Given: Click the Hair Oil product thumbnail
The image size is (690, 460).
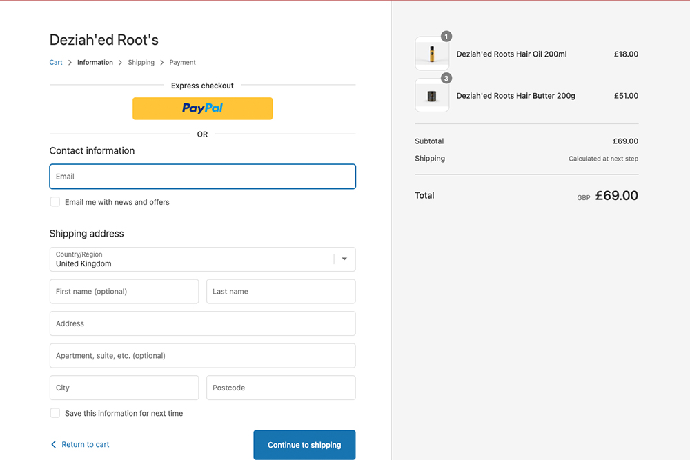Looking at the screenshot, I should click(432, 54).
